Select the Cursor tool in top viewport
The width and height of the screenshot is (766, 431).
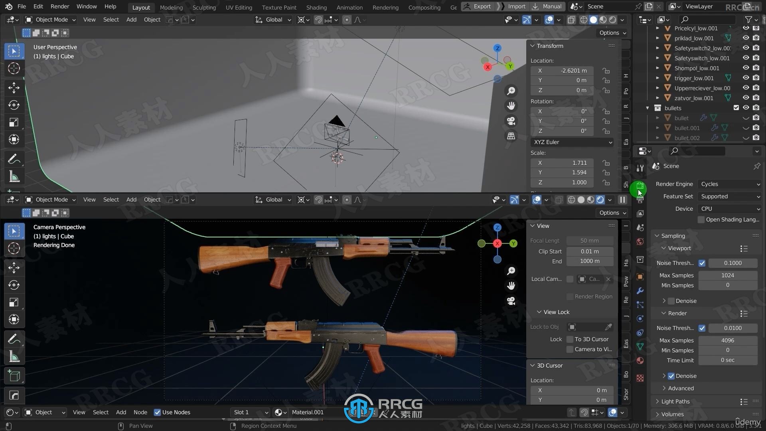[x=14, y=69]
